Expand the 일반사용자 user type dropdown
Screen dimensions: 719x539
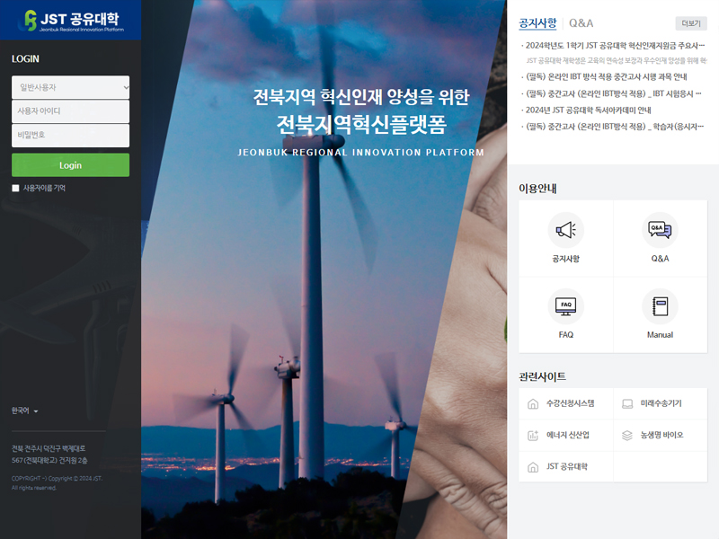(x=71, y=87)
